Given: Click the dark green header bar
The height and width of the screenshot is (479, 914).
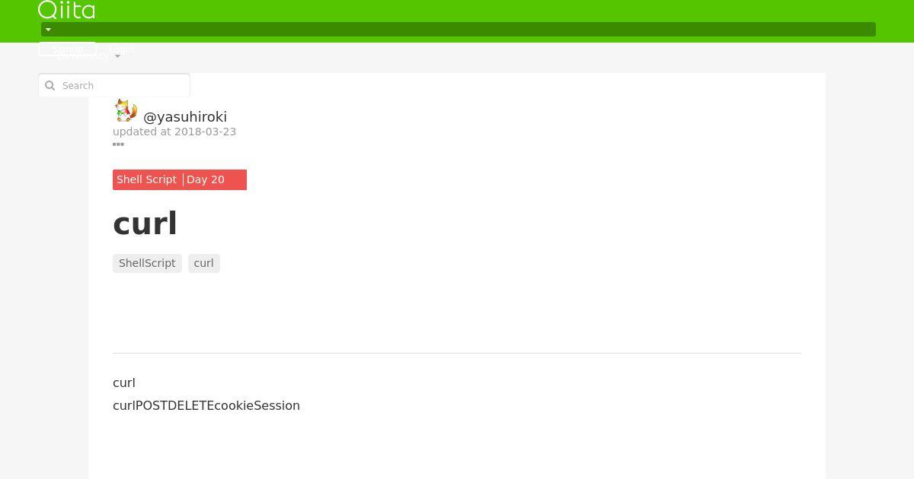Looking at the screenshot, I should (x=459, y=30).
